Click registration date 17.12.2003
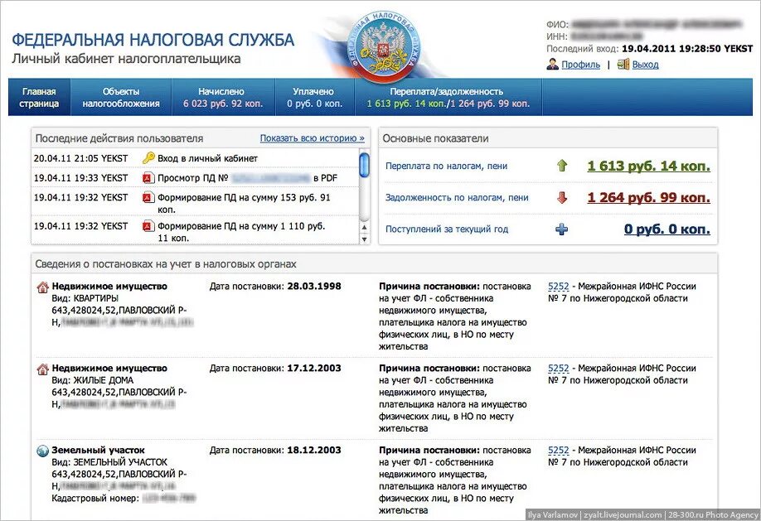The height and width of the screenshot is (521, 761). [314, 369]
